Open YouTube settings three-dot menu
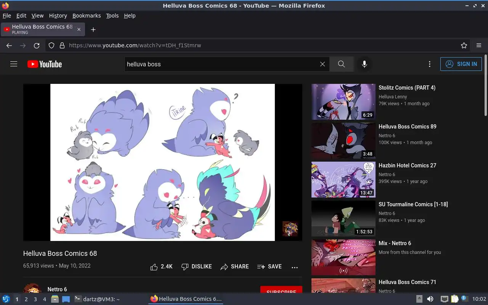This screenshot has height=305, width=488. tap(430, 64)
